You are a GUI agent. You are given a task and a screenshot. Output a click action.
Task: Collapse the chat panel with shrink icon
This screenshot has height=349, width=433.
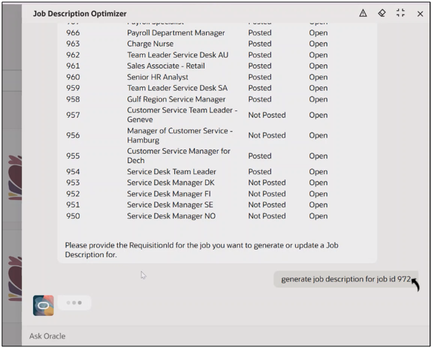click(401, 13)
